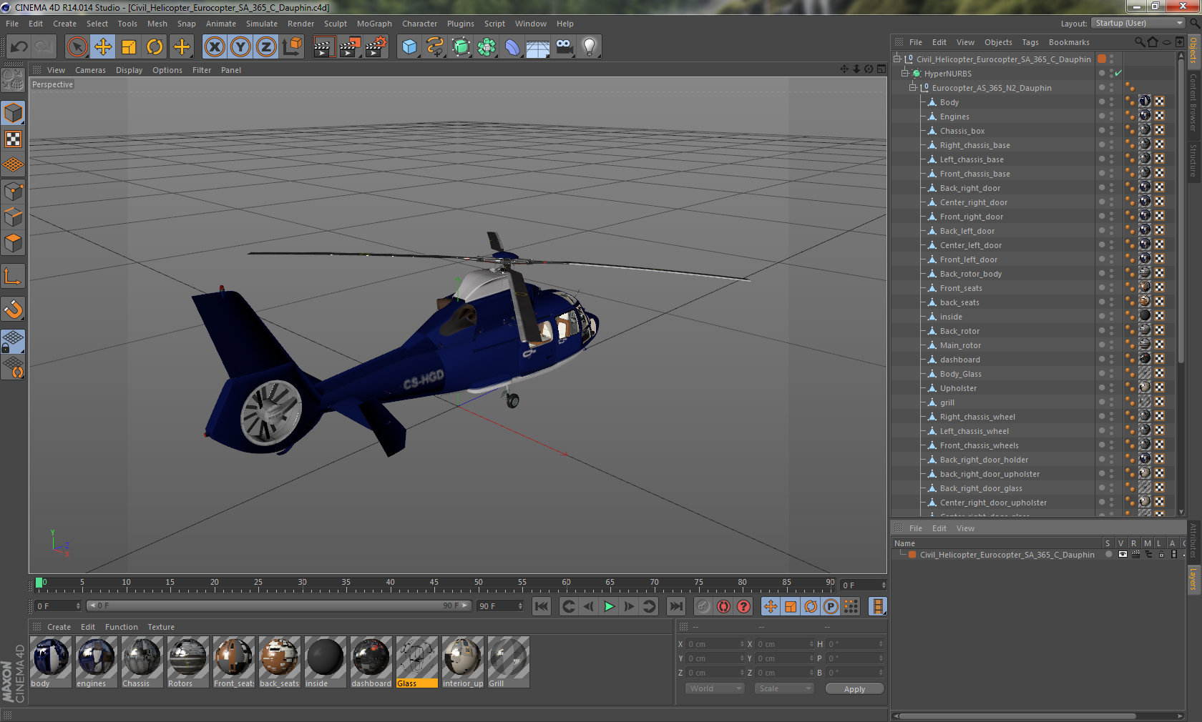The height and width of the screenshot is (722, 1202).
Task: Add a HyperNURBS generator object
Action: coord(461,47)
